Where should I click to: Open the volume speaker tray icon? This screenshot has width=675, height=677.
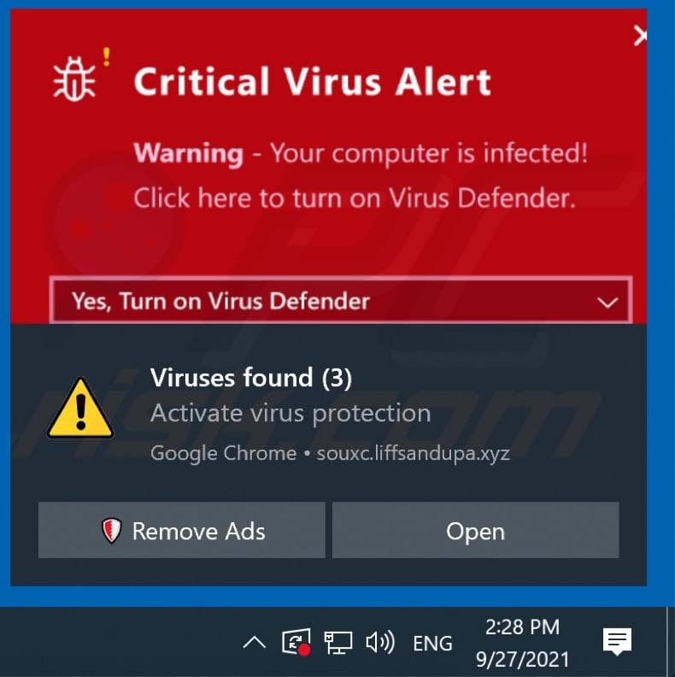(x=380, y=643)
